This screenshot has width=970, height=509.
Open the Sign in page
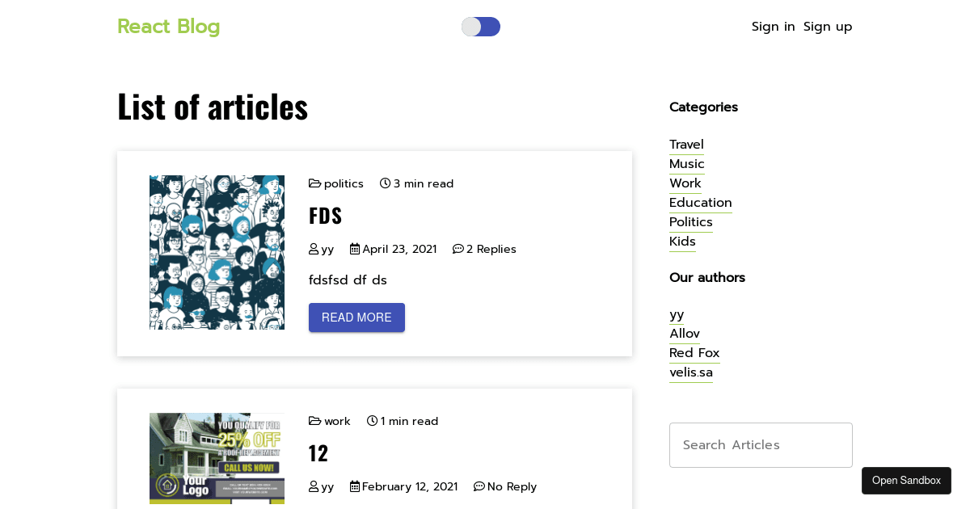click(774, 27)
